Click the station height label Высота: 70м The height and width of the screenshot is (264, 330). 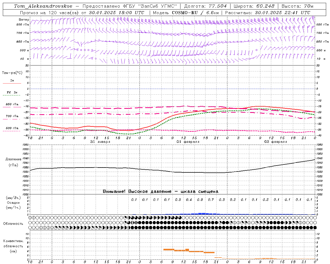click(297, 6)
